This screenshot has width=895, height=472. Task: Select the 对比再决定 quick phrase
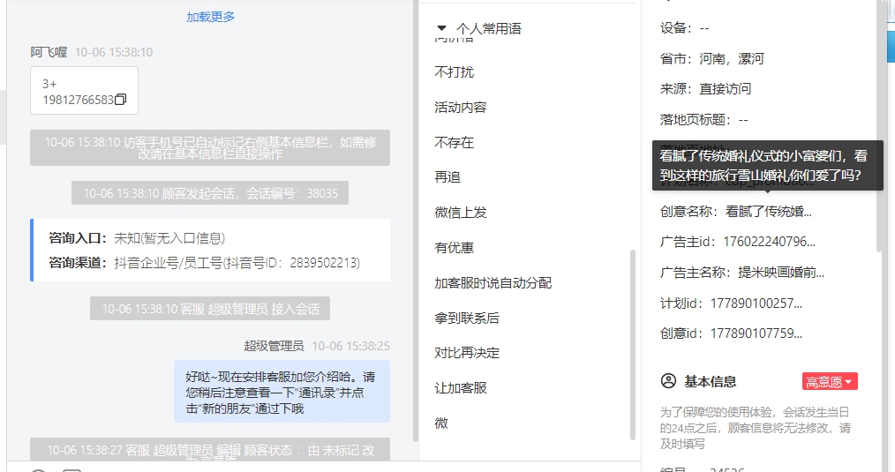coord(467,353)
